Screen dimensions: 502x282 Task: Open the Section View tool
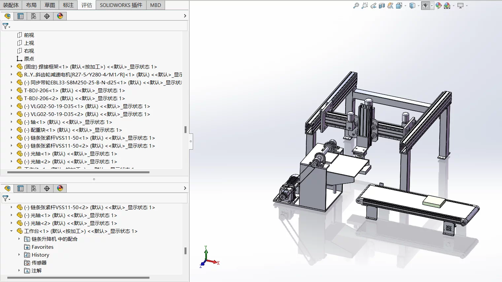382,6
